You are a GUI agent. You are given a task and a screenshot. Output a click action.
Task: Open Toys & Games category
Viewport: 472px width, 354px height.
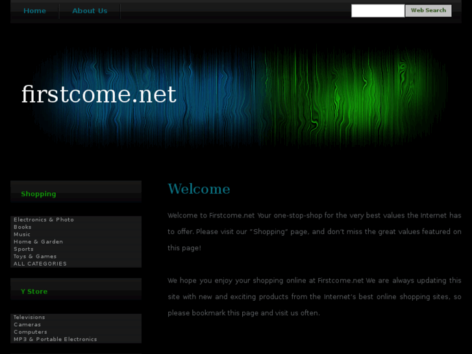click(x=35, y=257)
